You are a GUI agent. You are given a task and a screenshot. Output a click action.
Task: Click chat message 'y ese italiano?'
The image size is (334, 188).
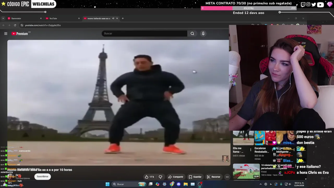click(309, 167)
